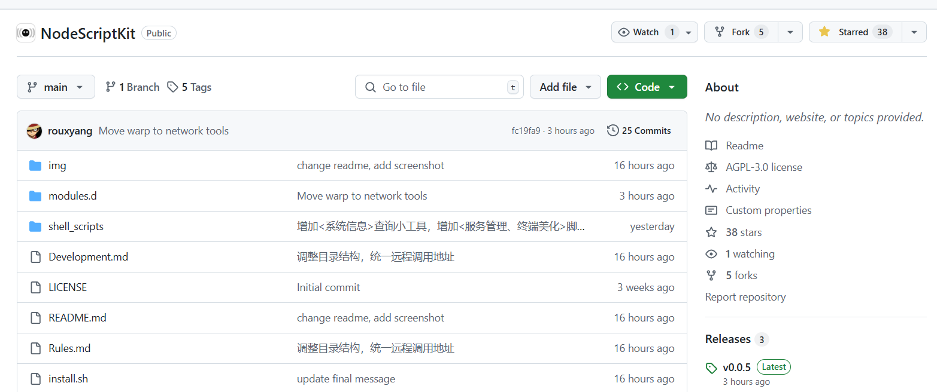Click the tag icon beside 5 Tags
The height and width of the screenshot is (392, 937).
click(172, 87)
